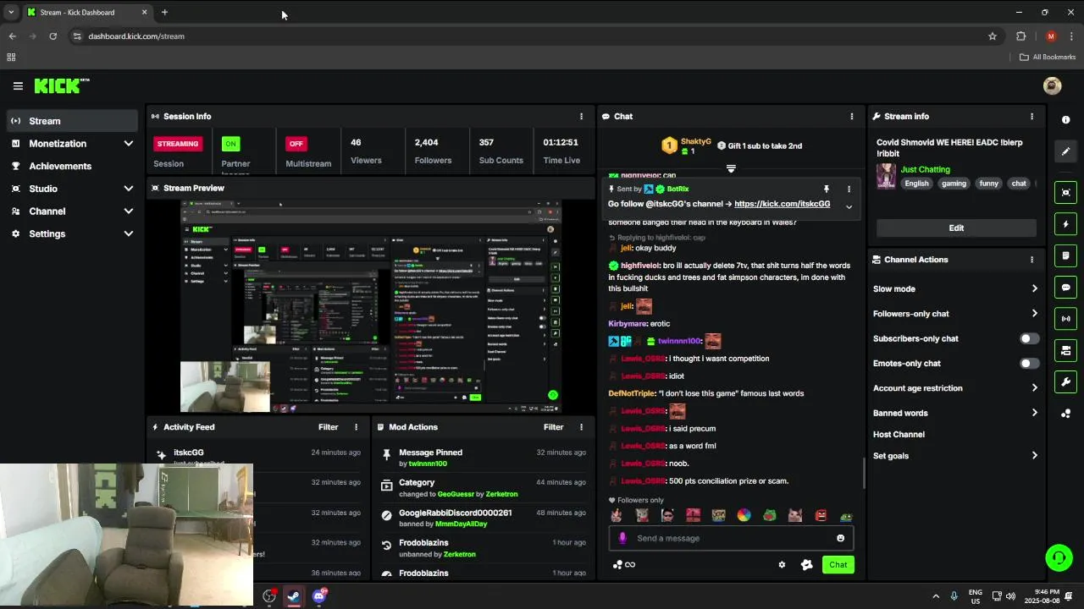Expand the Studio sidebar section
The height and width of the screenshot is (609, 1084).
coord(128,189)
